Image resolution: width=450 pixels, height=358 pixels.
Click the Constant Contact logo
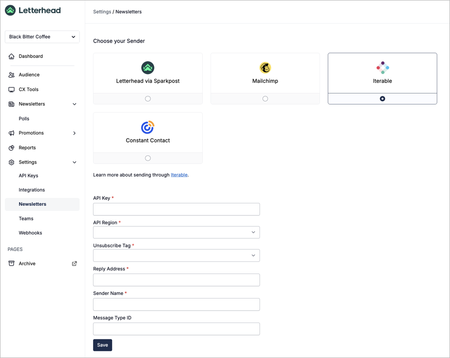(148, 127)
